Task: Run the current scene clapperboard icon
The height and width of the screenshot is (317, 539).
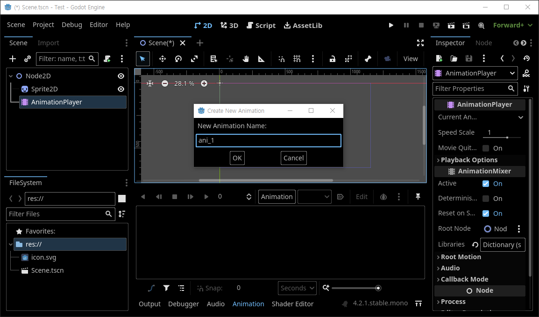Action: point(451,25)
